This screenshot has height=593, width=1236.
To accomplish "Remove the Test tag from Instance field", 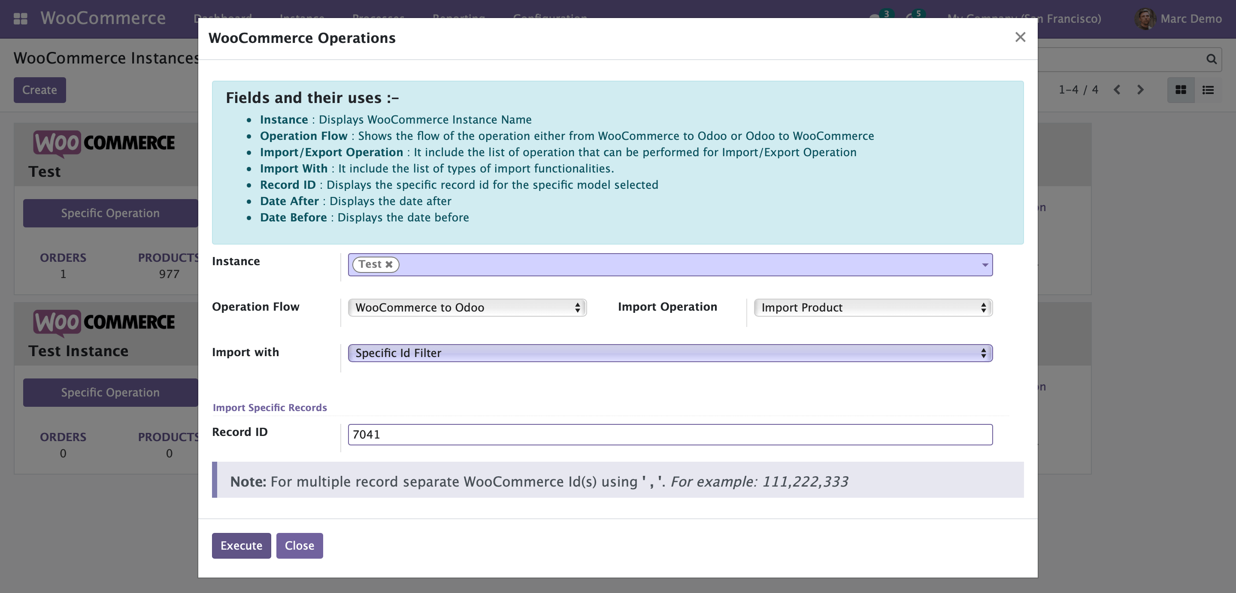I will (389, 264).
